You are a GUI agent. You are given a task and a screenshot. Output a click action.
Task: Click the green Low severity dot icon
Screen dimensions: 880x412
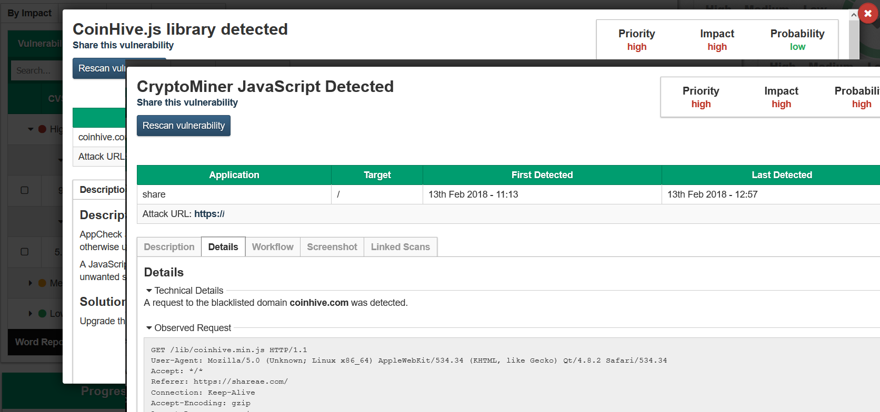[42, 314]
